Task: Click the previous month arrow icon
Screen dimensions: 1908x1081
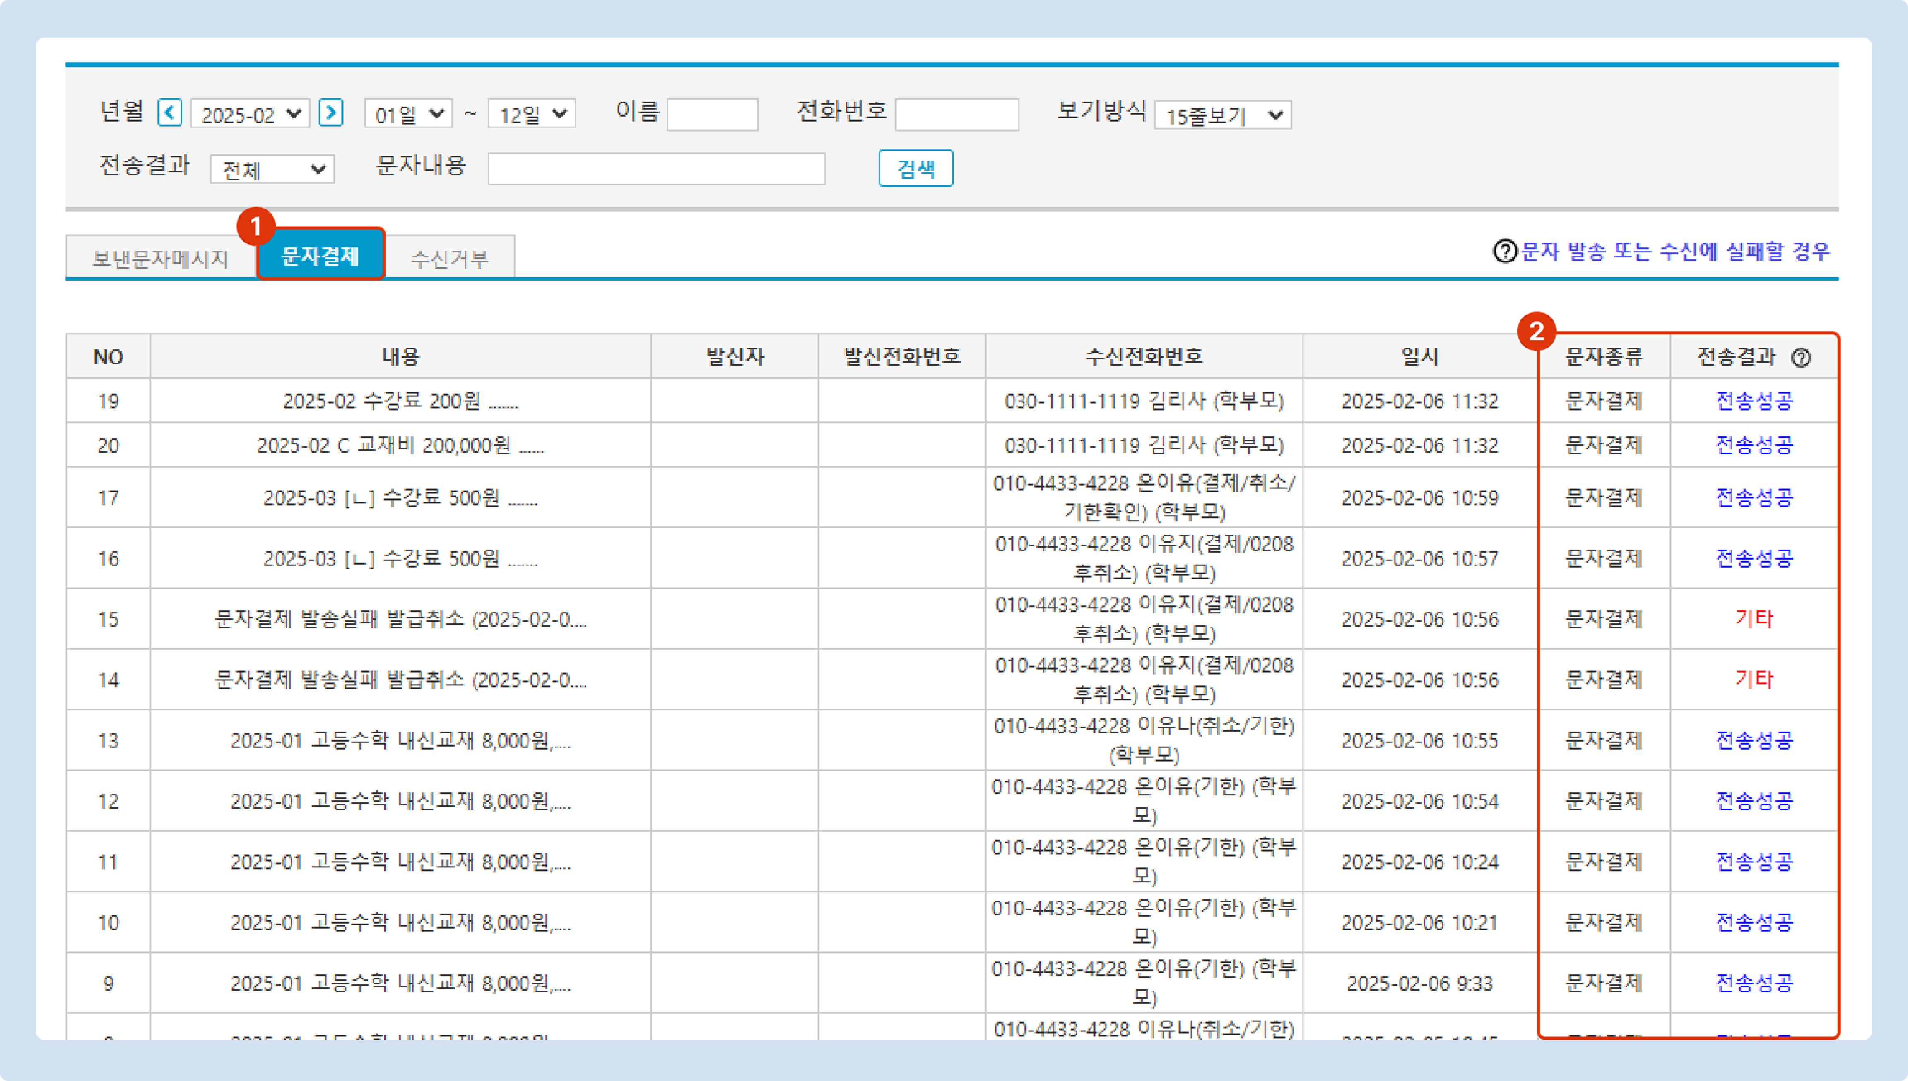Action: pos(169,113)
